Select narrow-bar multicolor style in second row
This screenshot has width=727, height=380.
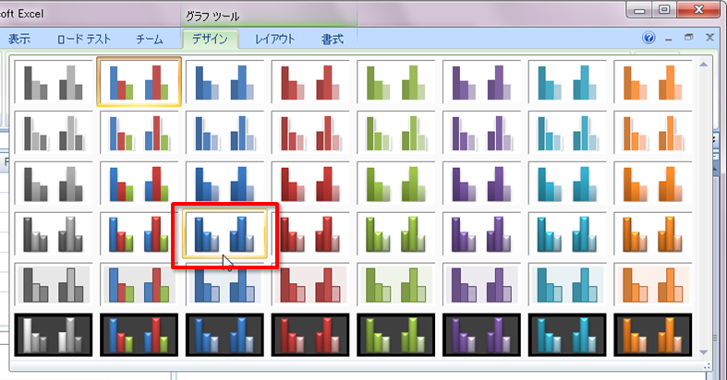click(139, 133)
